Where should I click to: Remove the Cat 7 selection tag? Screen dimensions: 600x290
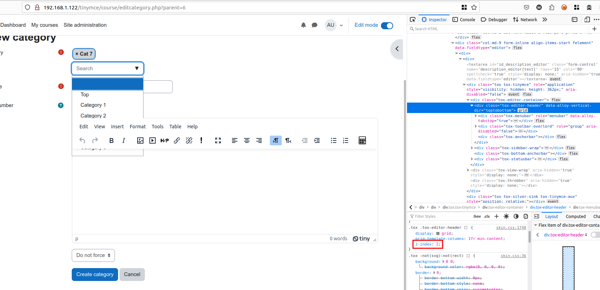pyautogui.click(x=84, y=54)
